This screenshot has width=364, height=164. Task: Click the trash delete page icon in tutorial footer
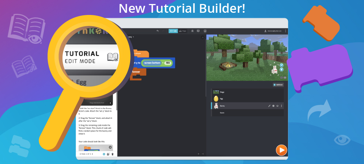(x=113, y=154)
